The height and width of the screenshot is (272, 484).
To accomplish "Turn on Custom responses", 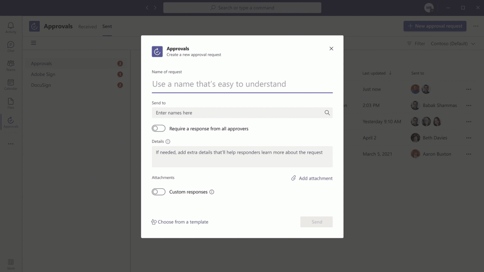I will 158,192.
